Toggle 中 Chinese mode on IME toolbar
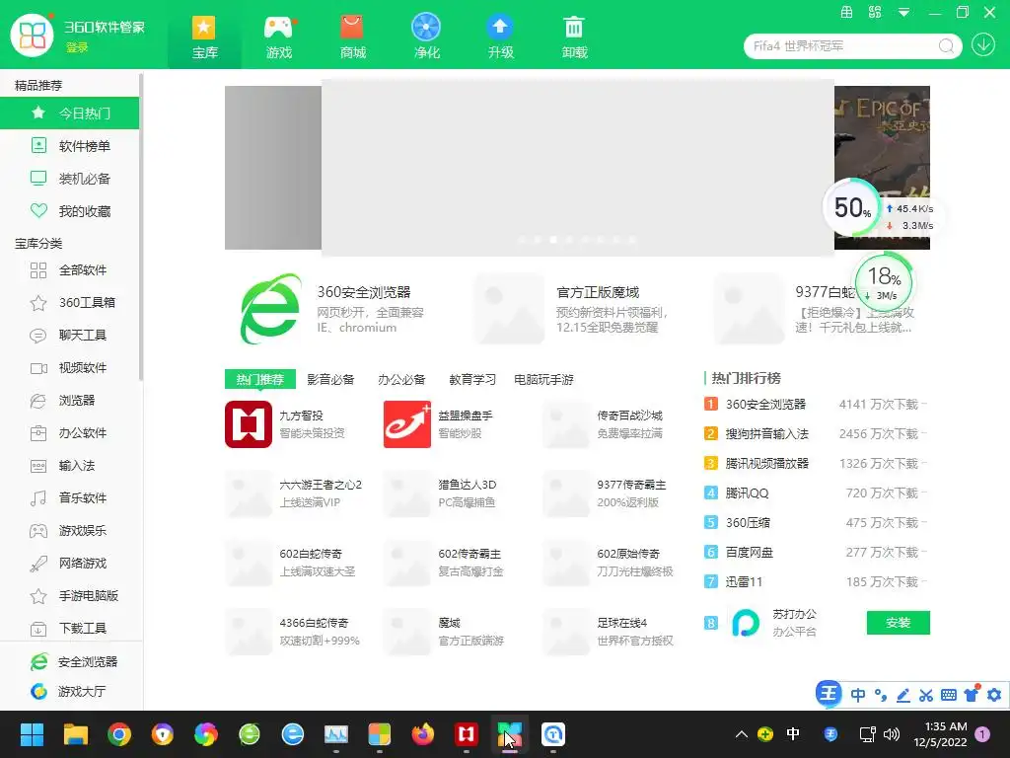1010x758 pixels. point(857,695)
